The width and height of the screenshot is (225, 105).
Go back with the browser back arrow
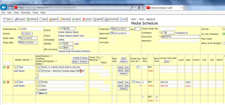[x=4, y=7]
